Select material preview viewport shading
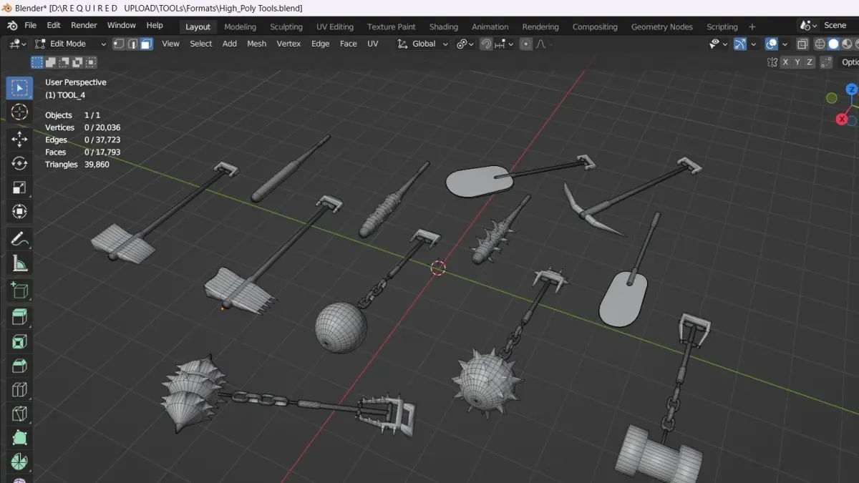This screenshot has width=859, height=483. (845, 44)
